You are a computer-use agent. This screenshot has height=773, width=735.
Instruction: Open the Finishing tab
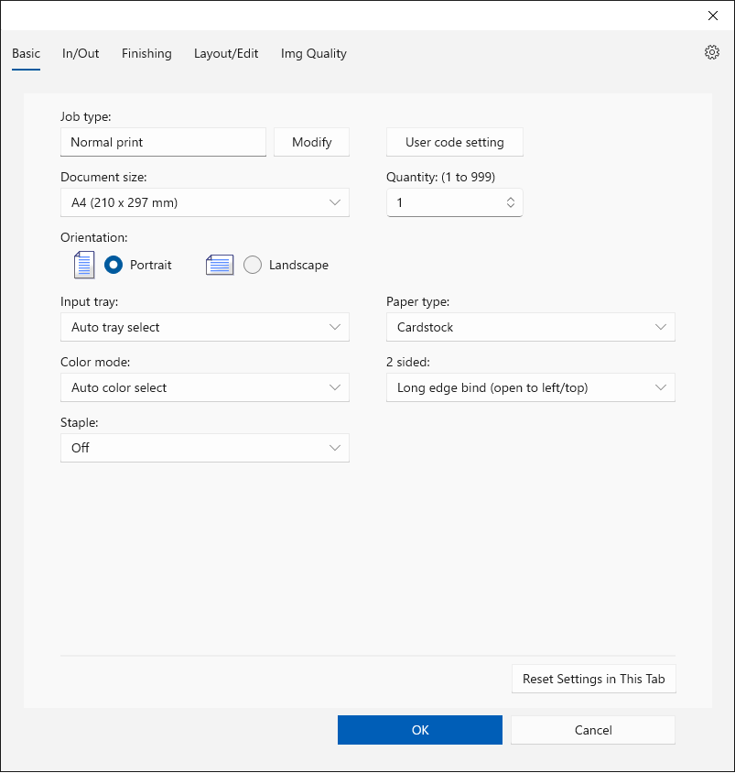pos(146,53)
